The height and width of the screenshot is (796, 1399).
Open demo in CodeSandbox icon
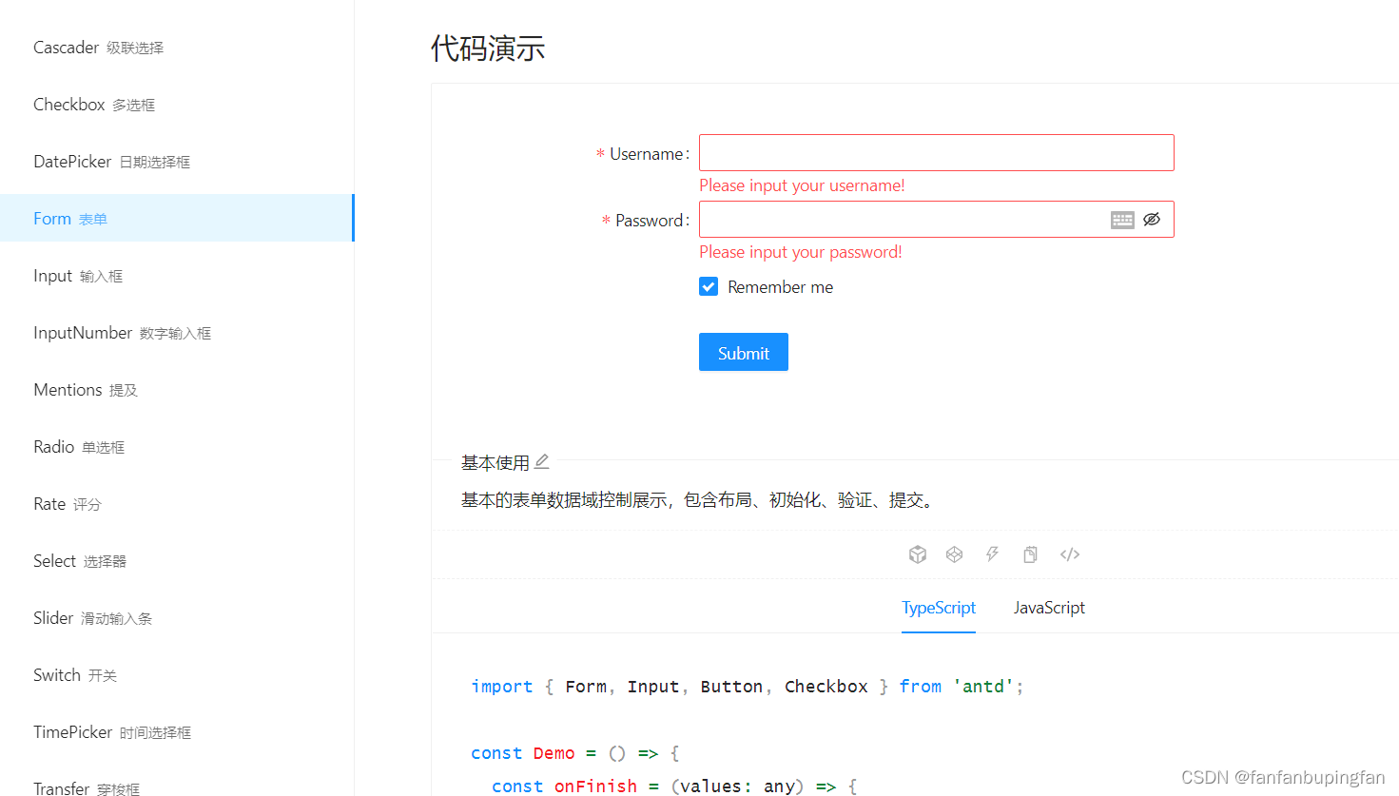918,554
